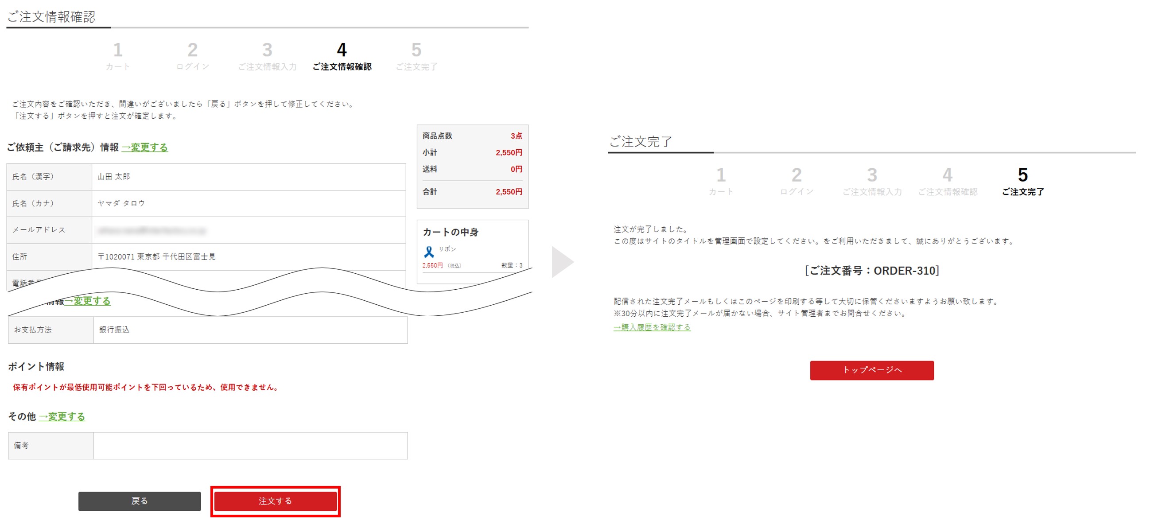
Task: Click the name value 山田 太郎
Action: [114, 176]
